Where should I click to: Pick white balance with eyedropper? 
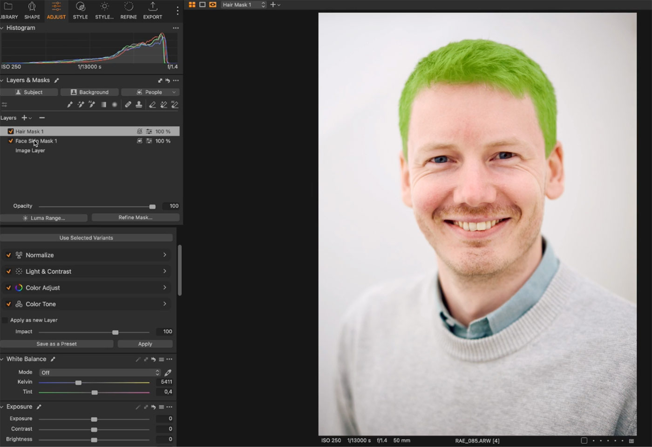tap(168, 373)
